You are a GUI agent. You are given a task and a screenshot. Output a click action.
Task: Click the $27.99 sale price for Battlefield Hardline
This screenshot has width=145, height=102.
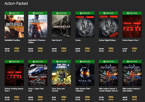pos(7,51)
